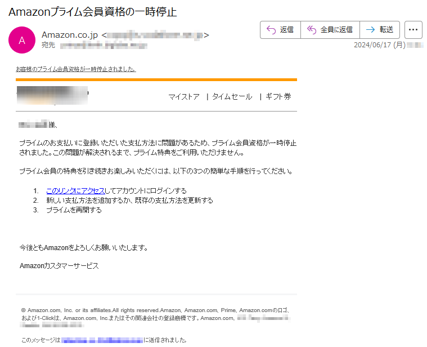Viewport: 427px width, 347px height.
Task: Click the date 2024/06/17 (月)
Action: click(380, 45)
